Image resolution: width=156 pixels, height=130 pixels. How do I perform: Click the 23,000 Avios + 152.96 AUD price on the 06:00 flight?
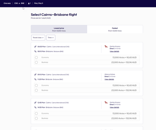(x=124, y=62)
